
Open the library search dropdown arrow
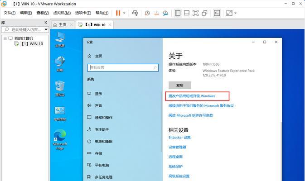tap(46, 29)
